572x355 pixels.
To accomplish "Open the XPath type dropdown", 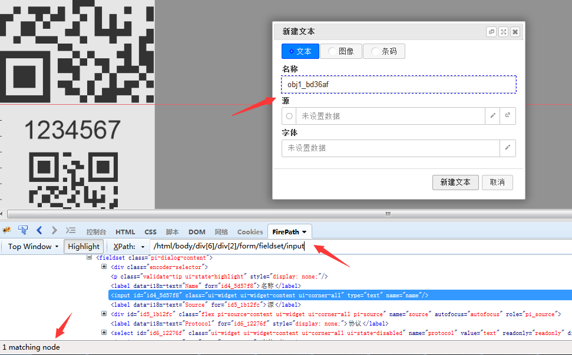I will [143, 247].
